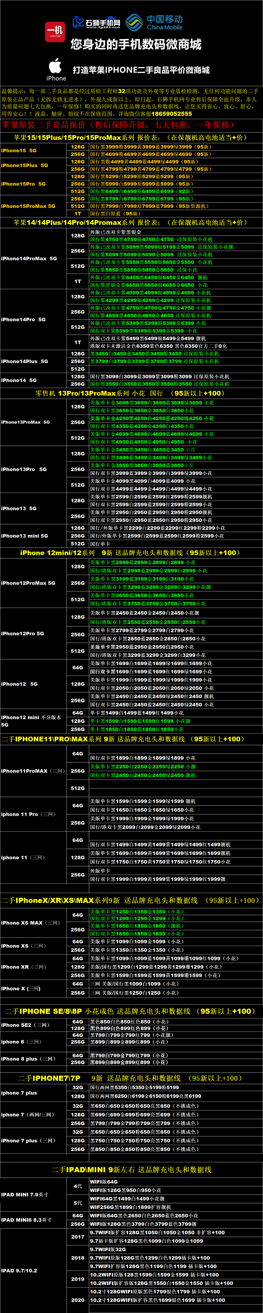Select the iPhone XR（三网） model cell
The width and height of the screenshot is (263, 1313).
point(34,966)
